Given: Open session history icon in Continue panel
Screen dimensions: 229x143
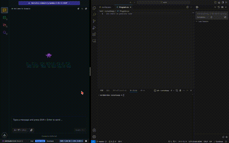Looking at the screenshot, I should point(219,7).
